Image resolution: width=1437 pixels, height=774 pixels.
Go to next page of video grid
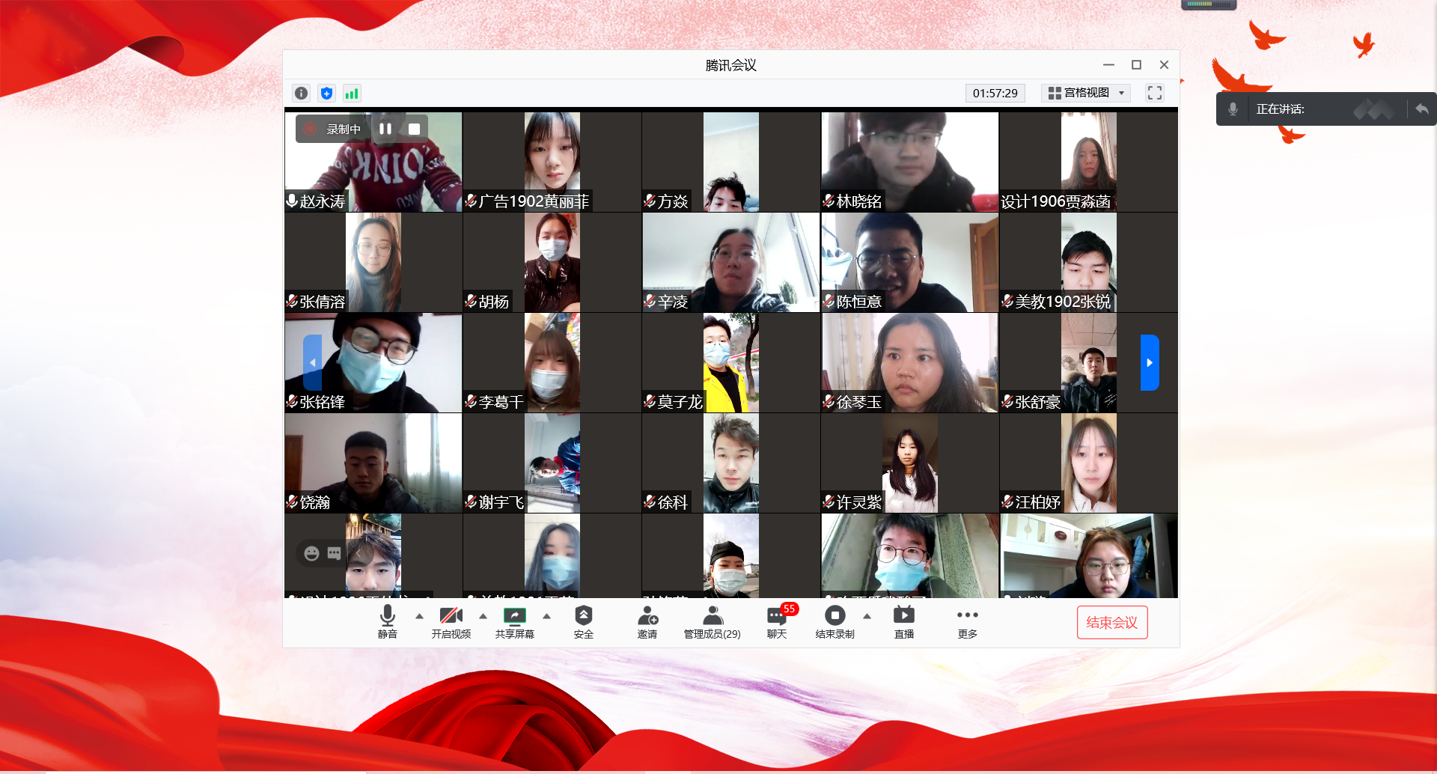(x=1149, y=362)
